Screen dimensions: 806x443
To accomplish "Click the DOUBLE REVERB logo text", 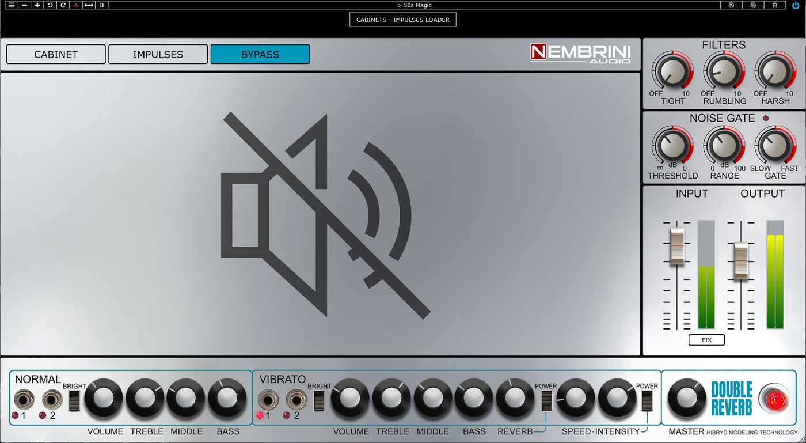I will click(732, 398).
